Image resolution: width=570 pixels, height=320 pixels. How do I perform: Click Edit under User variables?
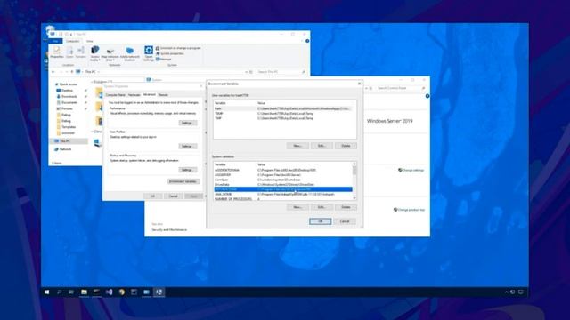pos(322,146)
